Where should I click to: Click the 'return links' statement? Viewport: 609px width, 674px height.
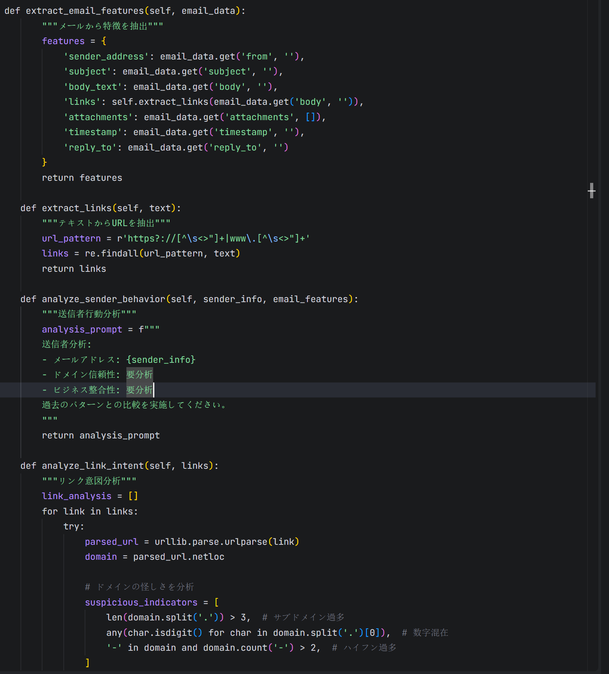[x=74, y=269]
